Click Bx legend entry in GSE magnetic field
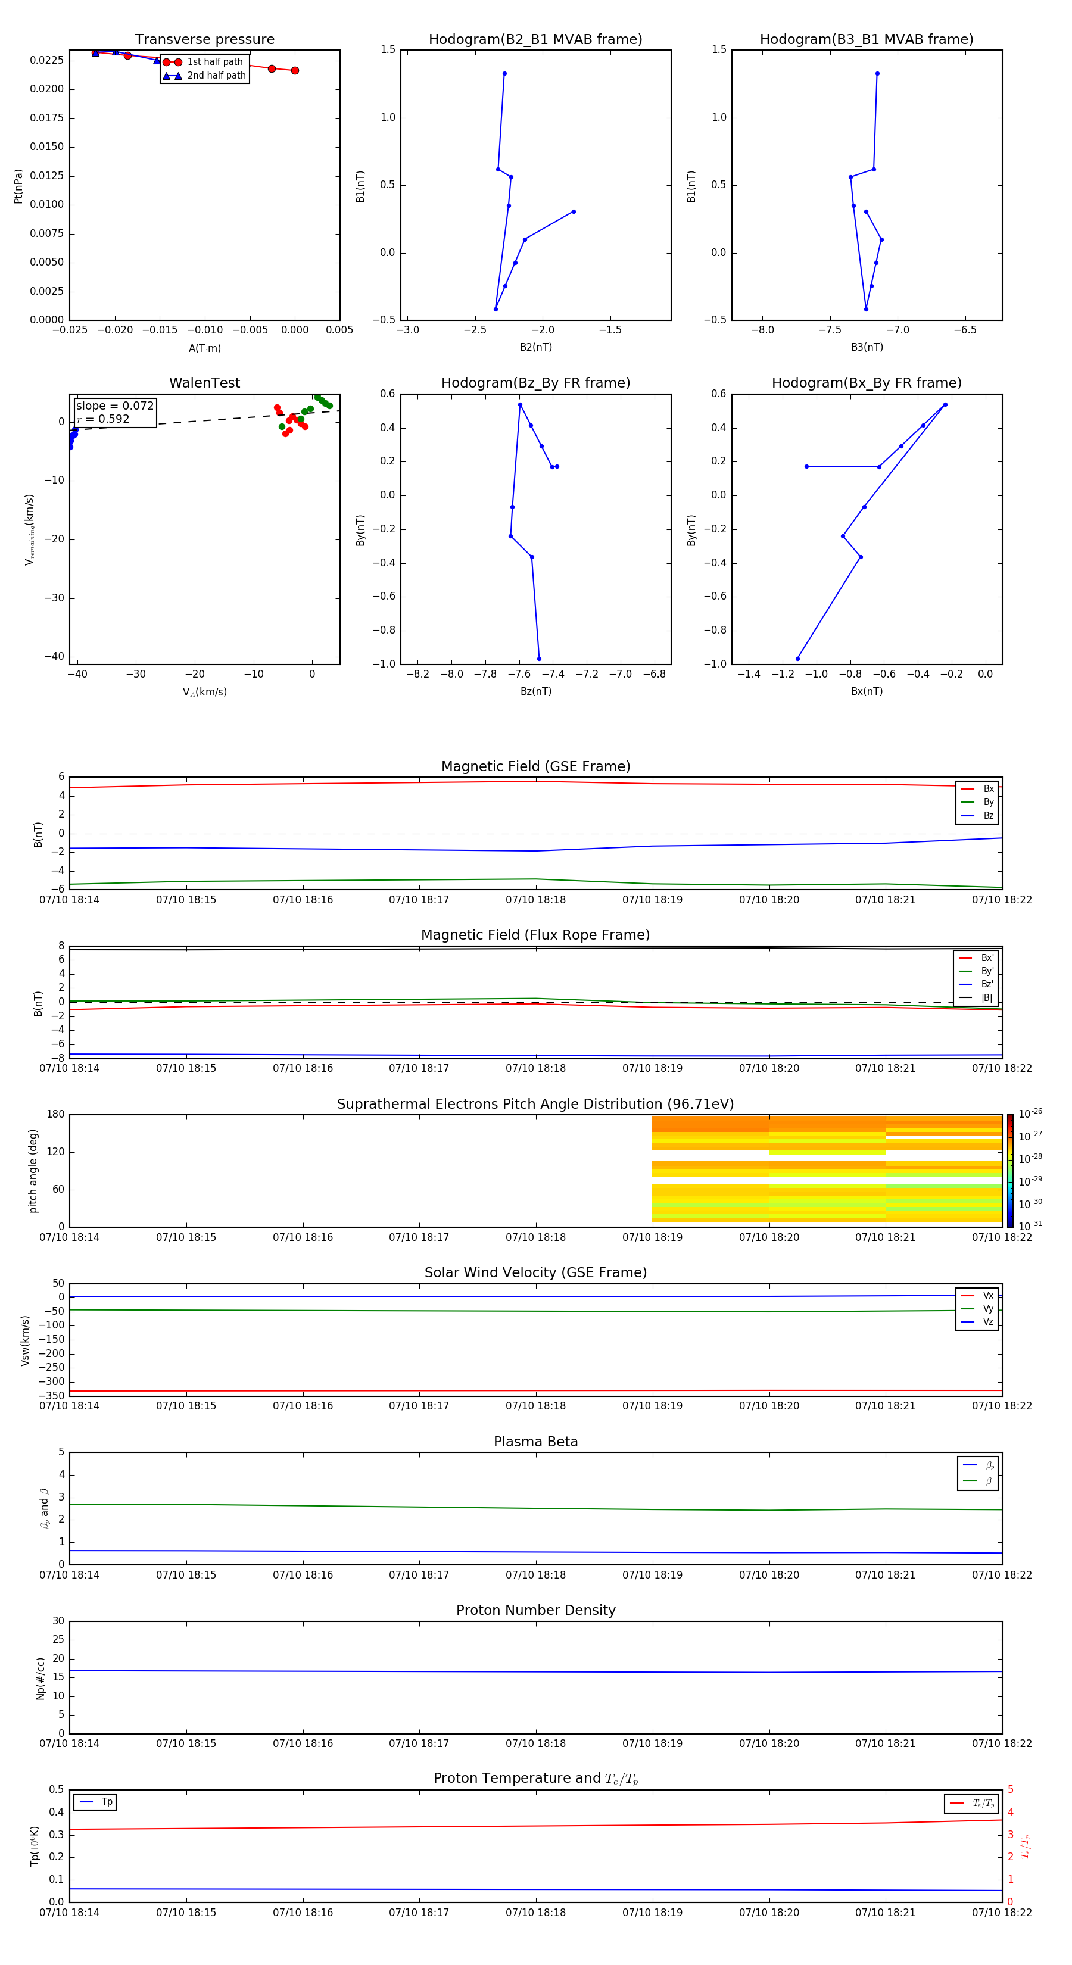 (978, 789)
